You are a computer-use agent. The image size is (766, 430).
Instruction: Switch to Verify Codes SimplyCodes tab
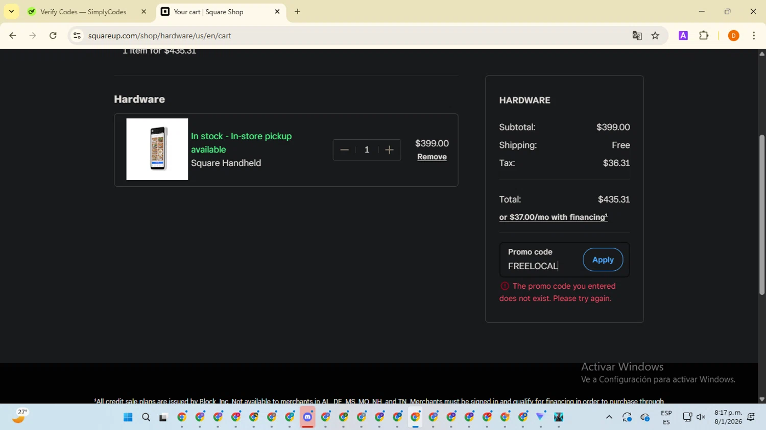(x=83, y=12)
